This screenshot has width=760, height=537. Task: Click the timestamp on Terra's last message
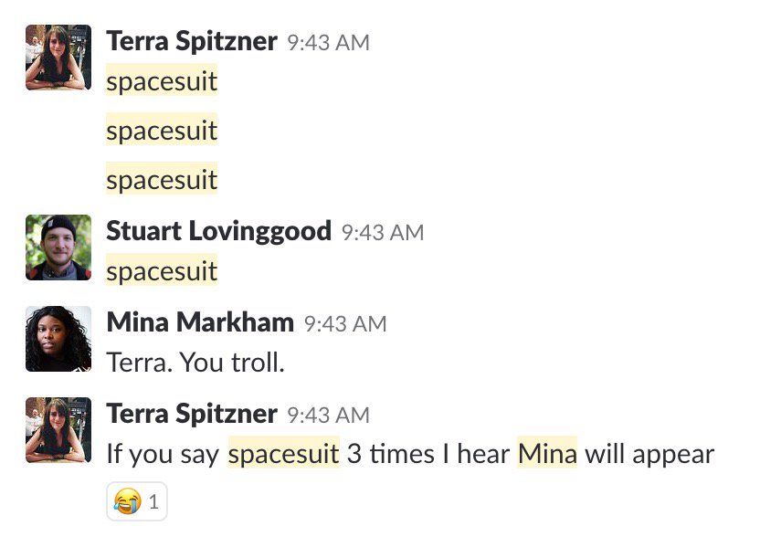tap(328, 416)
